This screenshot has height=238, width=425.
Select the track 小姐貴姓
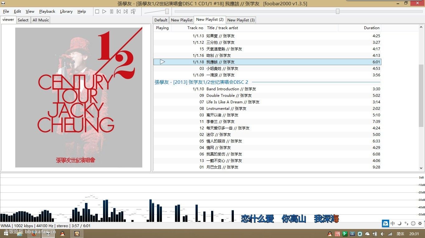coord(267,69)
